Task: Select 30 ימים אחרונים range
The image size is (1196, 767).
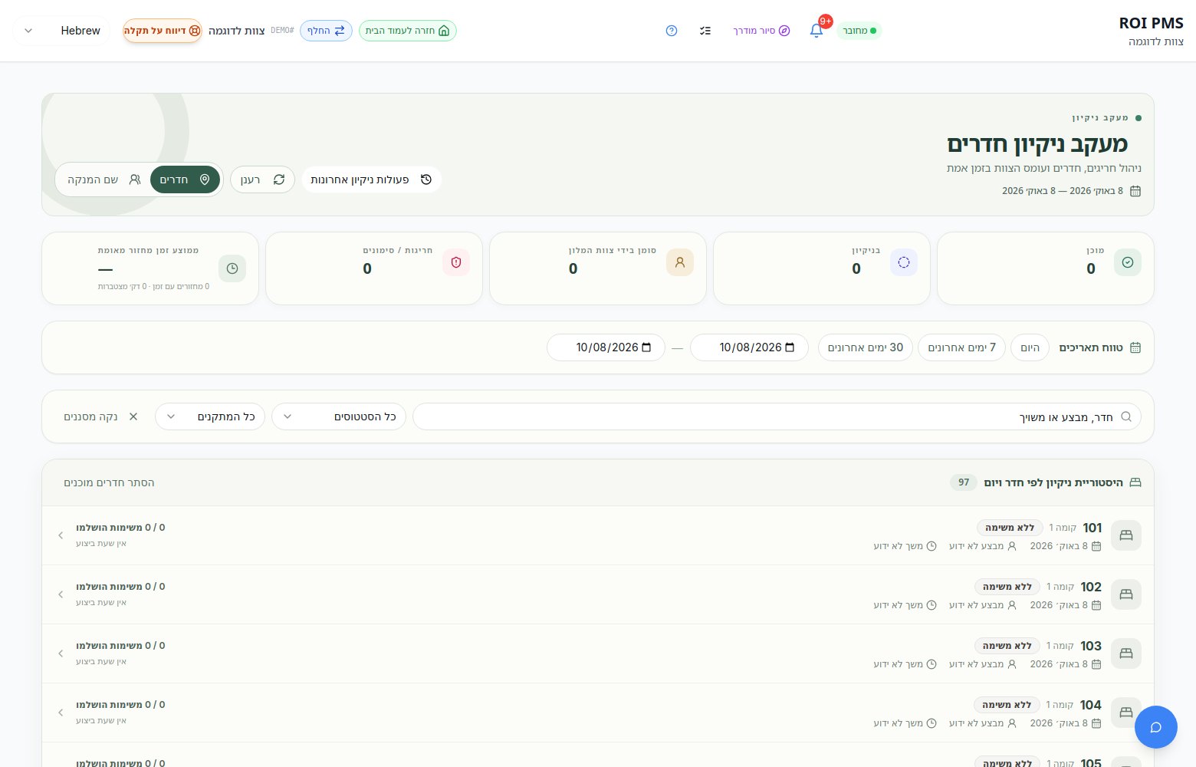Action: click(x=866, y=347)
